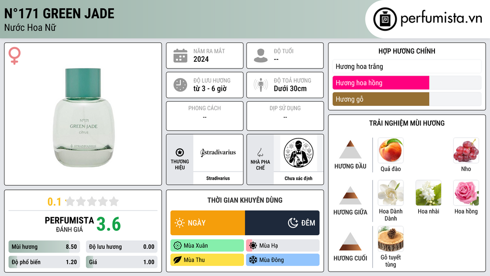Screen dimensions: 490x276
Task: Select the Mùa Đông season chip
Action: [283, 260]
